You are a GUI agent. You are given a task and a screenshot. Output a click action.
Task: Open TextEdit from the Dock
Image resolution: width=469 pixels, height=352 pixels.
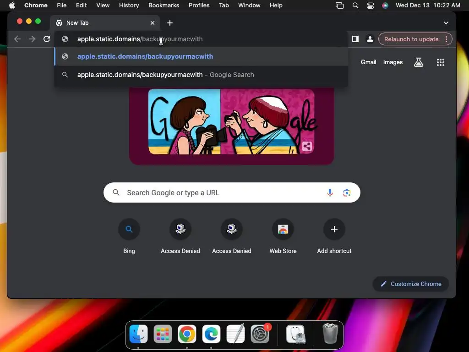point(236,334)
